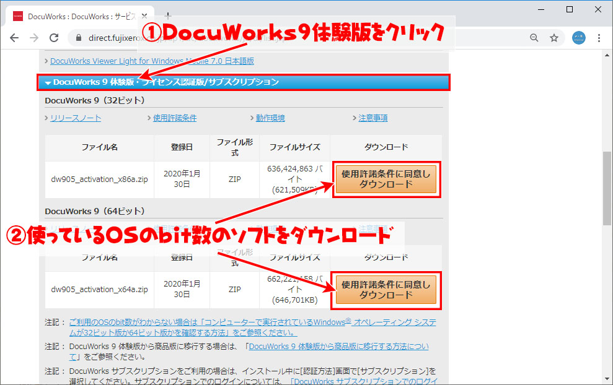Open the OS bit数 確認方法 link
This screenshot has width=613, height=385.
coord(252,327)
